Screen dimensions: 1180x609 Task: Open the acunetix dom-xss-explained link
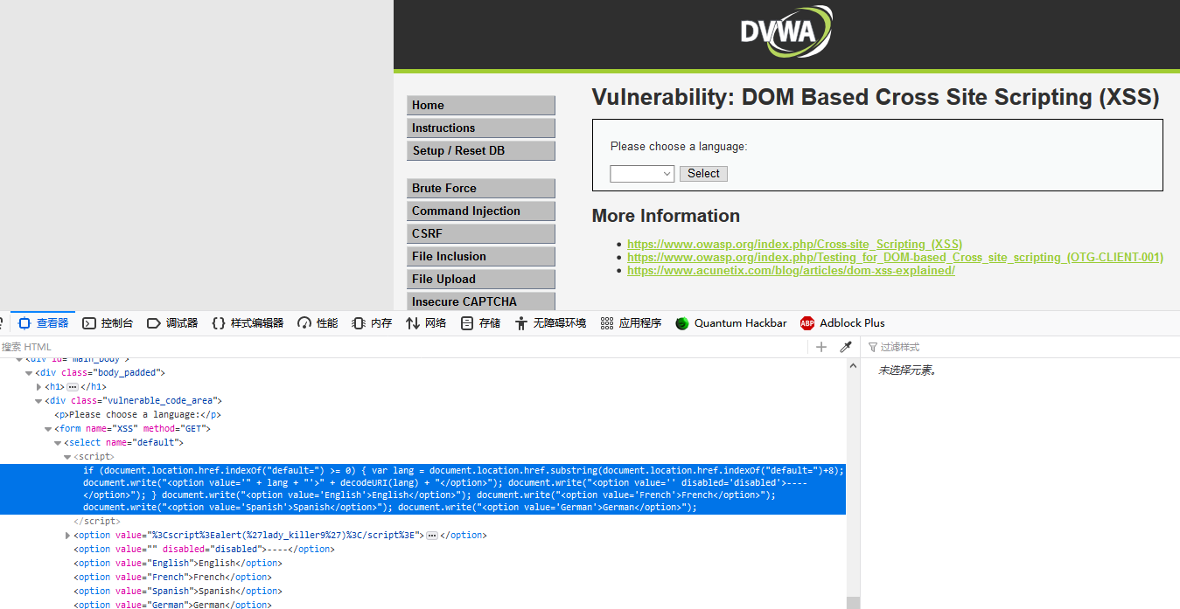point(791,271)
